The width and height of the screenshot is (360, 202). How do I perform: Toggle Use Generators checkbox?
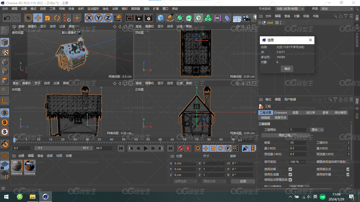[x=290, y=174]
